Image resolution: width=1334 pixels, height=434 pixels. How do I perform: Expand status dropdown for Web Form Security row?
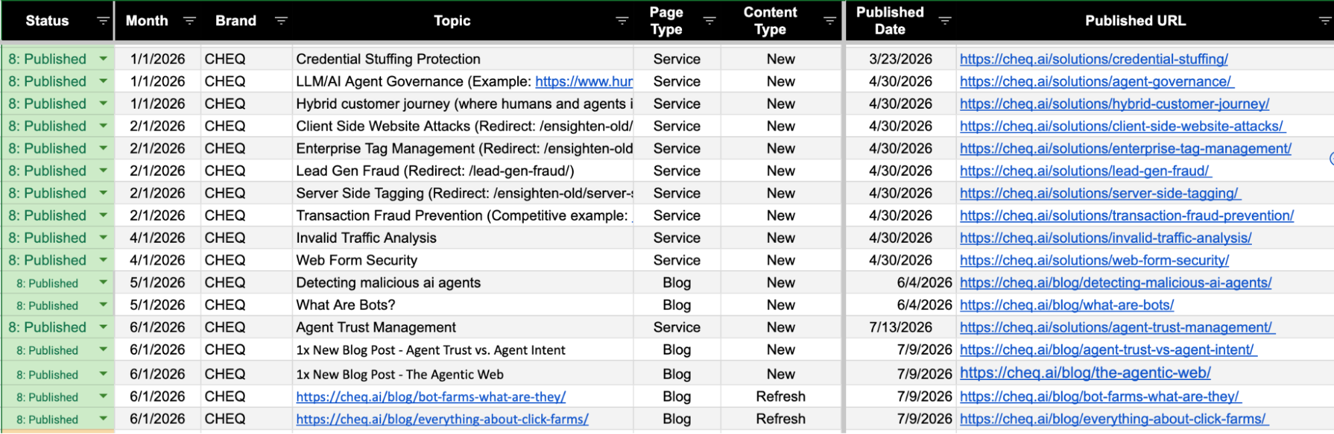point(103,260)
